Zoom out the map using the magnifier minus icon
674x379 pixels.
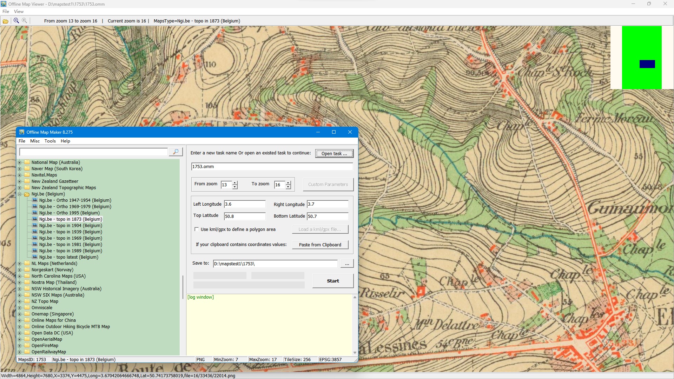pos(16,21)
